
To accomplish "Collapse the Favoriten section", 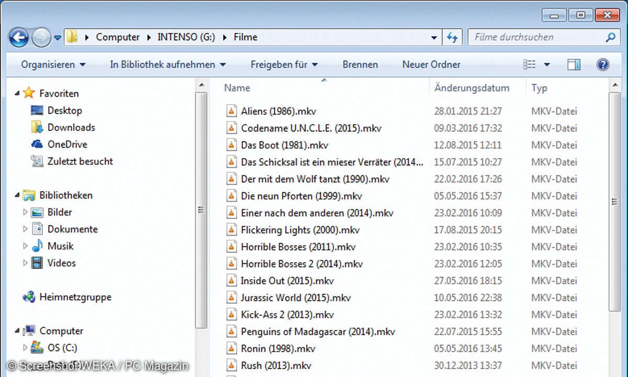I will coord(17,94).
